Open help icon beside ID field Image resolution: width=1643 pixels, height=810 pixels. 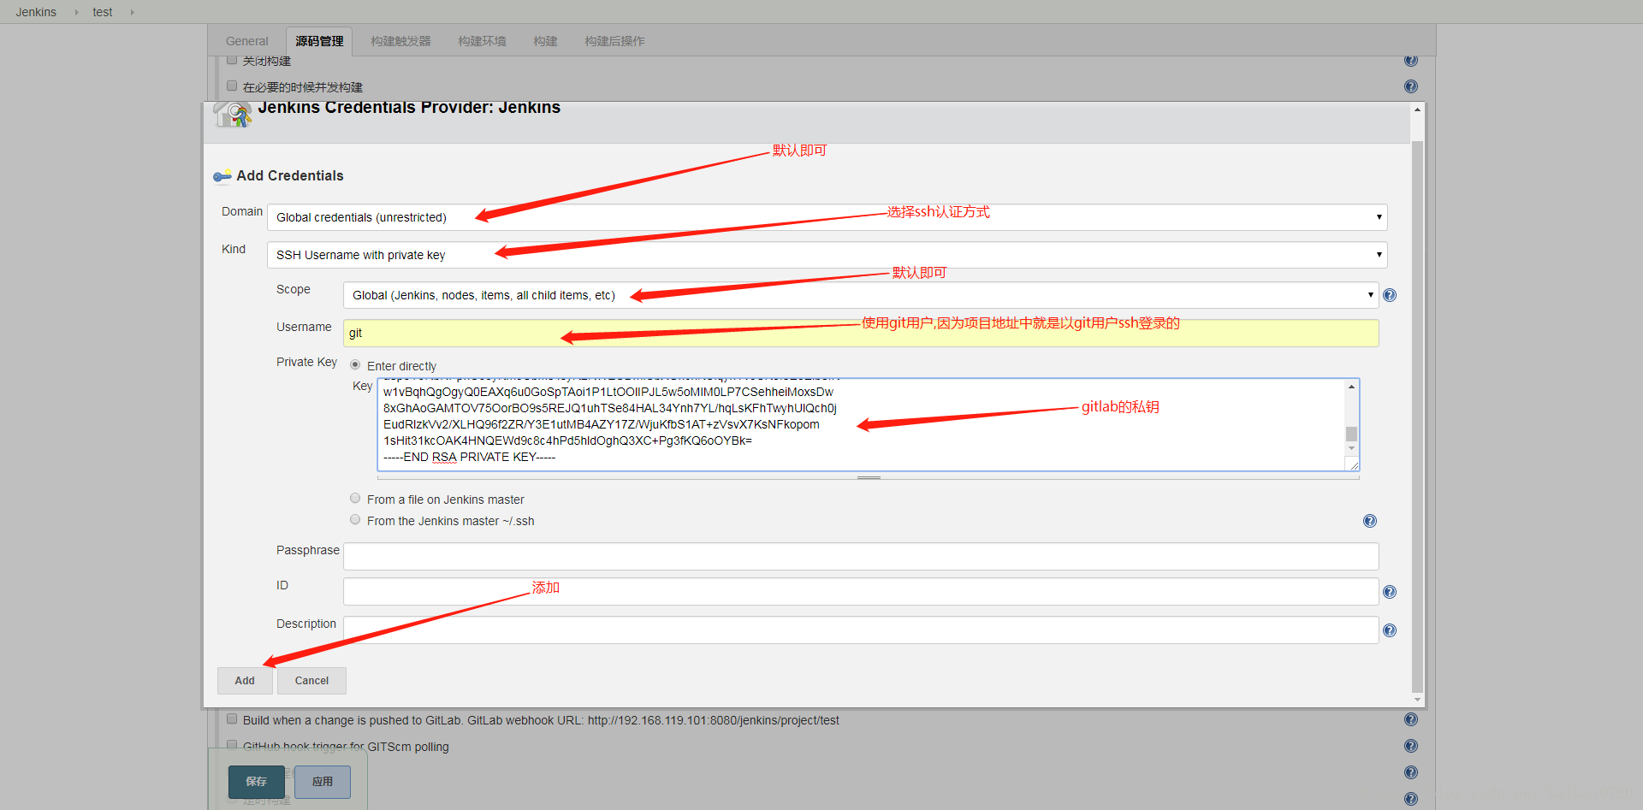click(1390, 592)
